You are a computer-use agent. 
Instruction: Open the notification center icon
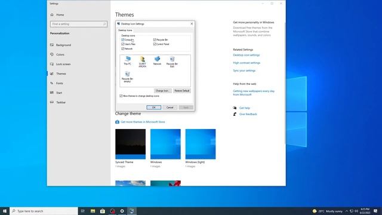375,211
